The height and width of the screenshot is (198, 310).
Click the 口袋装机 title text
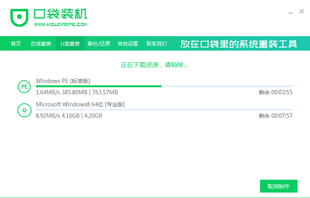60,14
